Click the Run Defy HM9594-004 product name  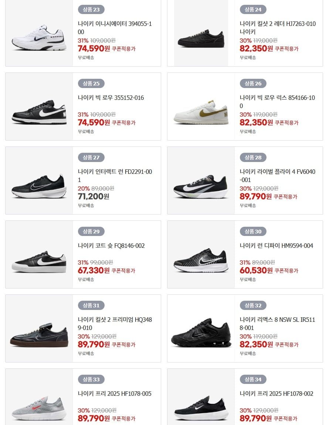276,246
